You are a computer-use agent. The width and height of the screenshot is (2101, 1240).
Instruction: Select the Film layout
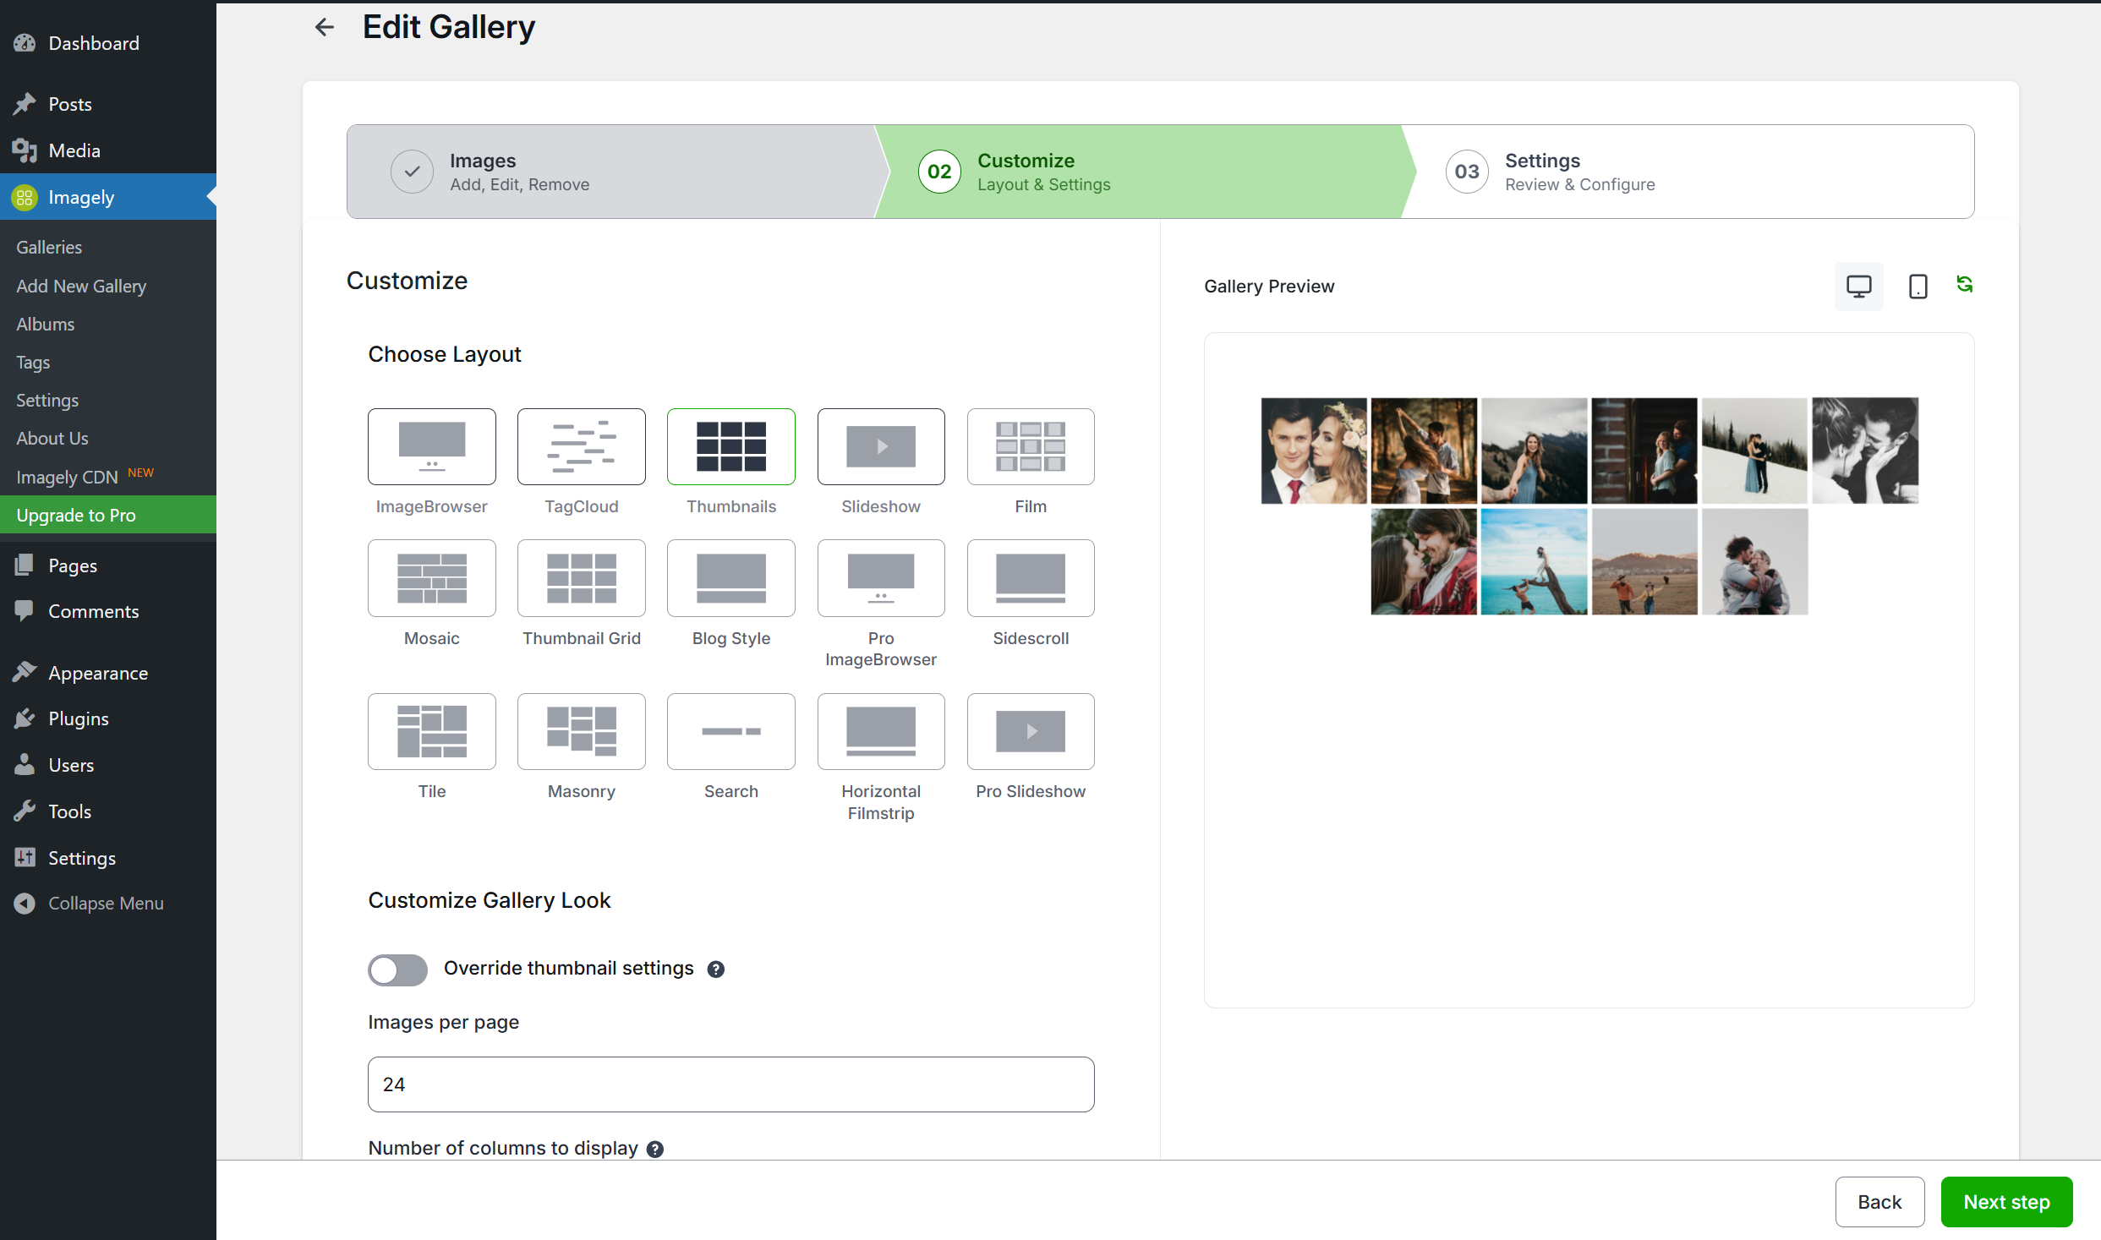tap(1030, 446)
